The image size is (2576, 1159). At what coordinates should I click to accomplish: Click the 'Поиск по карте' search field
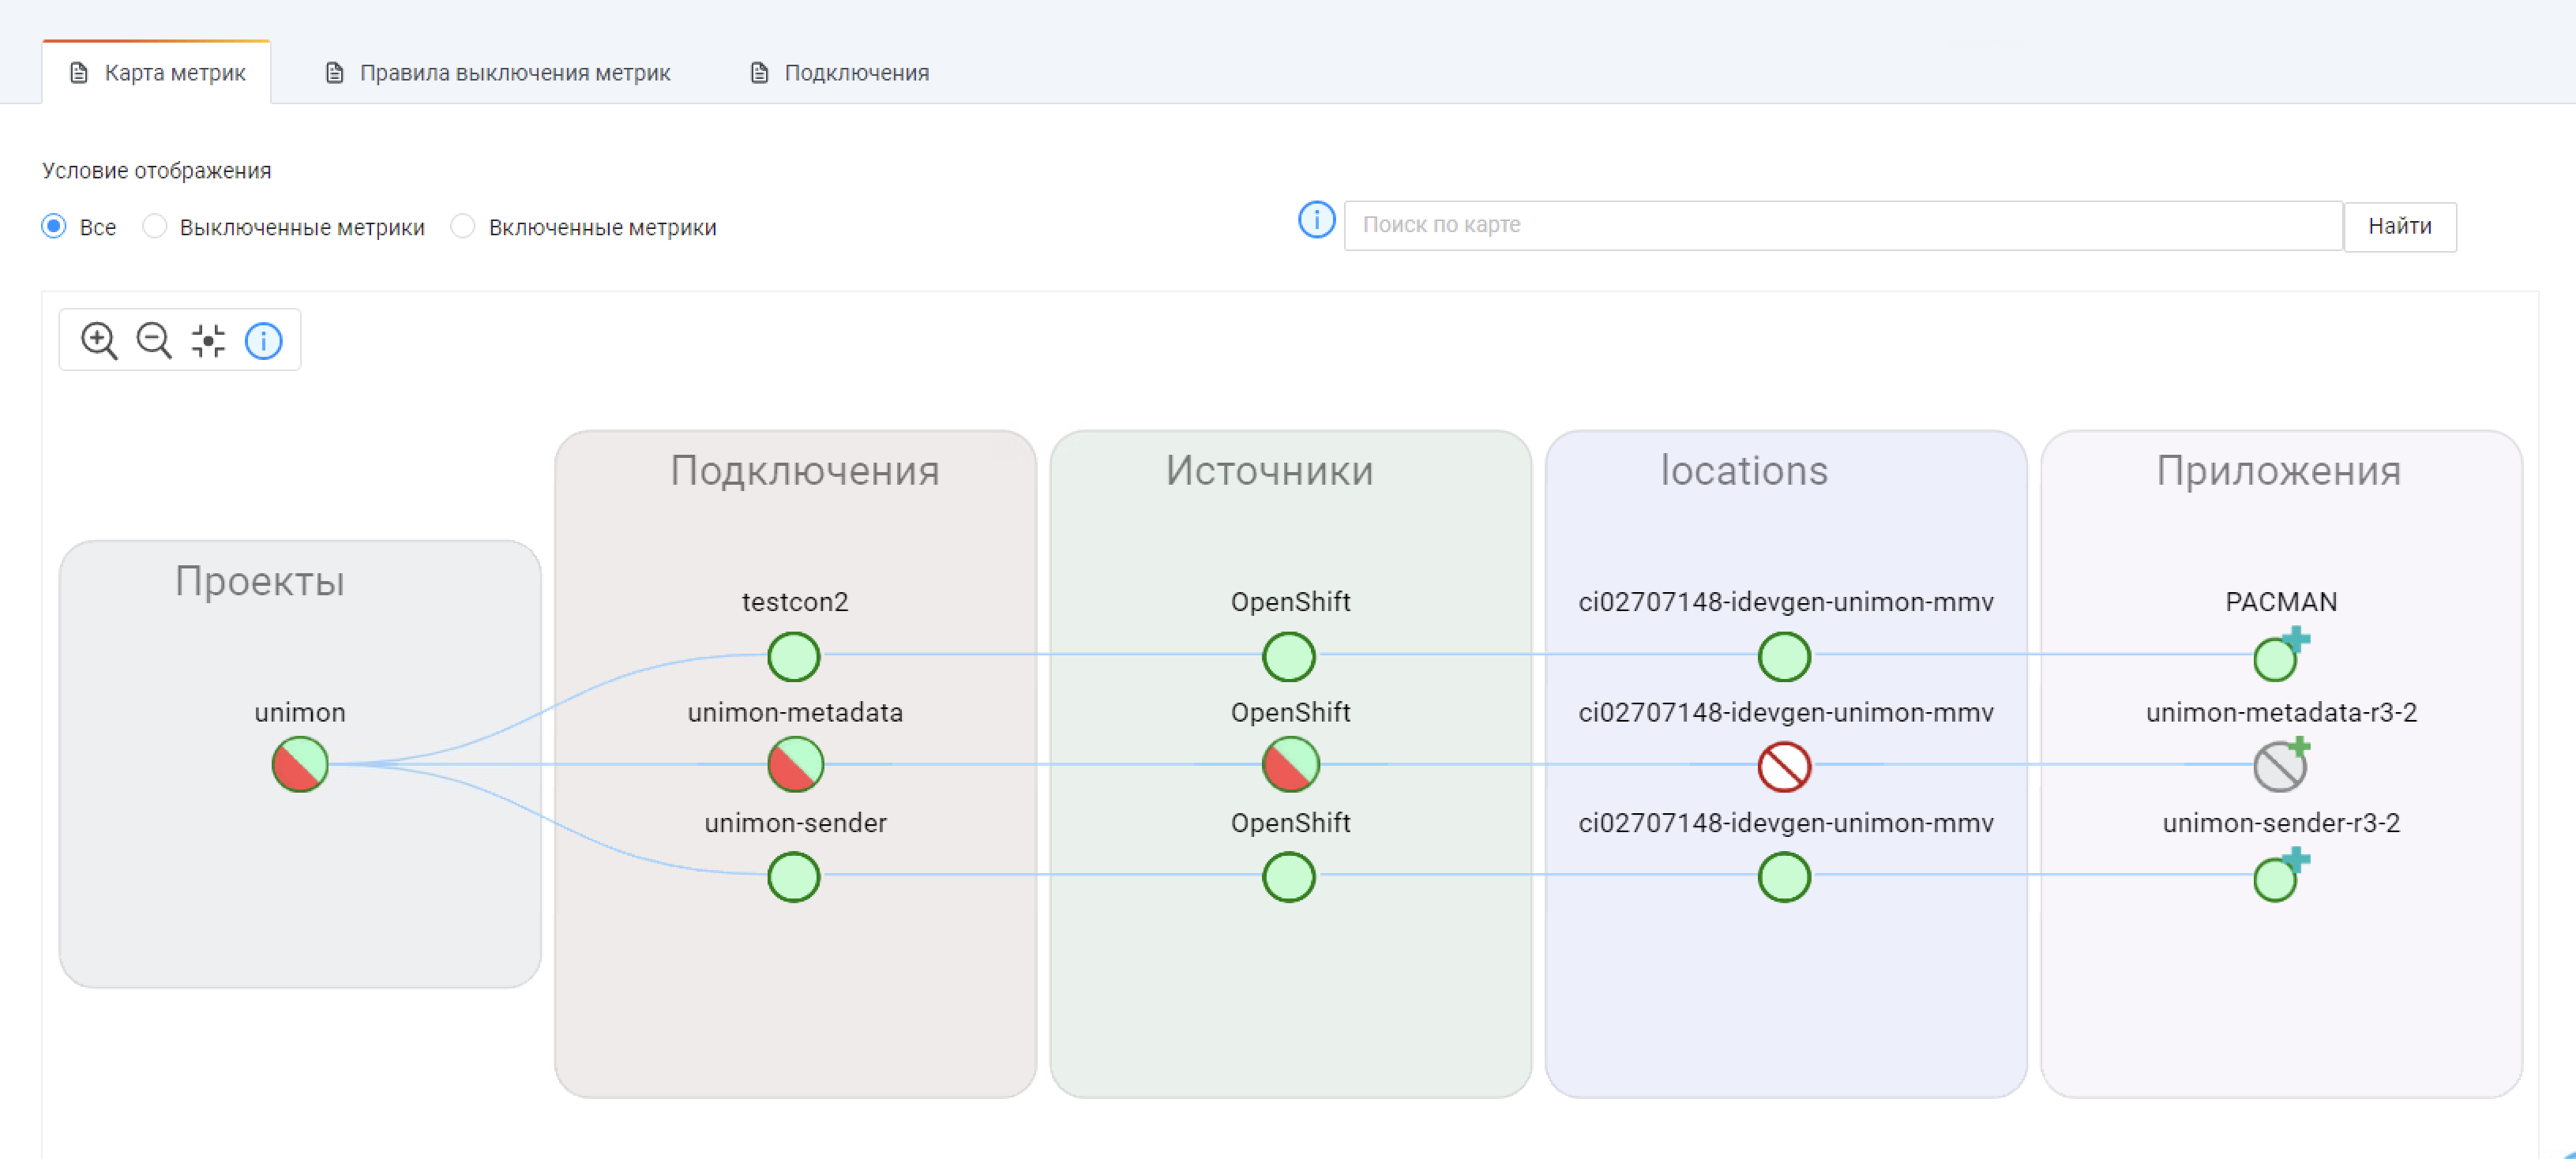point(1842,225)
